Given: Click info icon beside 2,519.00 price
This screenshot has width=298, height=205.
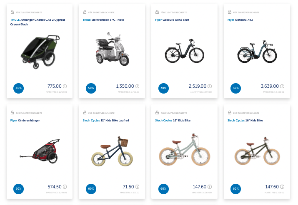Looking at the screenshot, I should tap(210, 86).
